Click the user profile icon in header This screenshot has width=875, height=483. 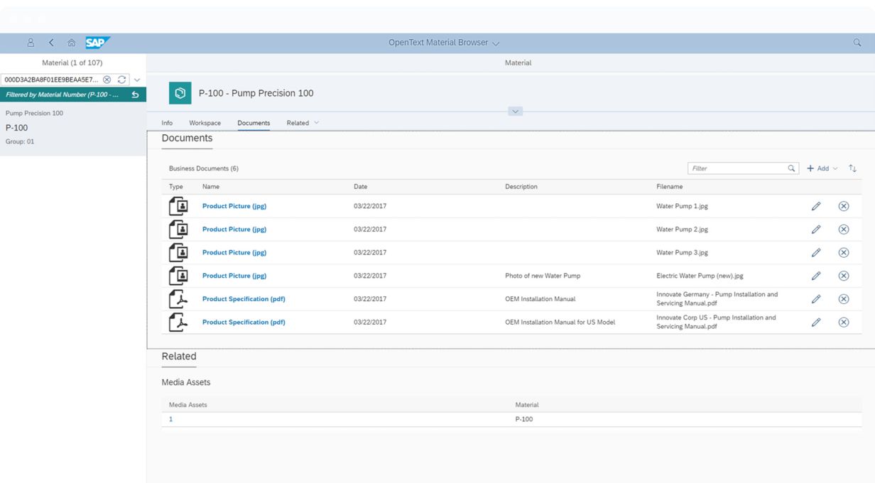click(x=31, y=43)
